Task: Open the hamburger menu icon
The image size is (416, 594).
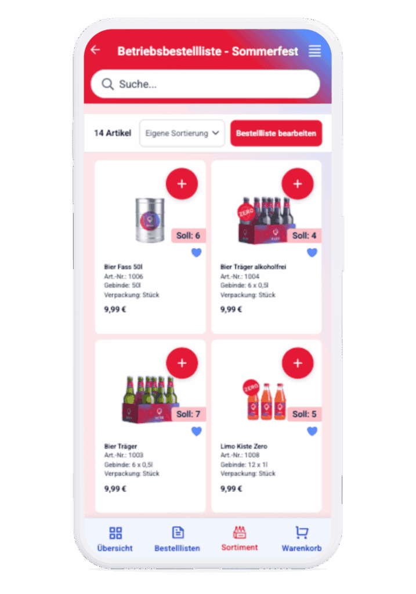Action: 314,51
